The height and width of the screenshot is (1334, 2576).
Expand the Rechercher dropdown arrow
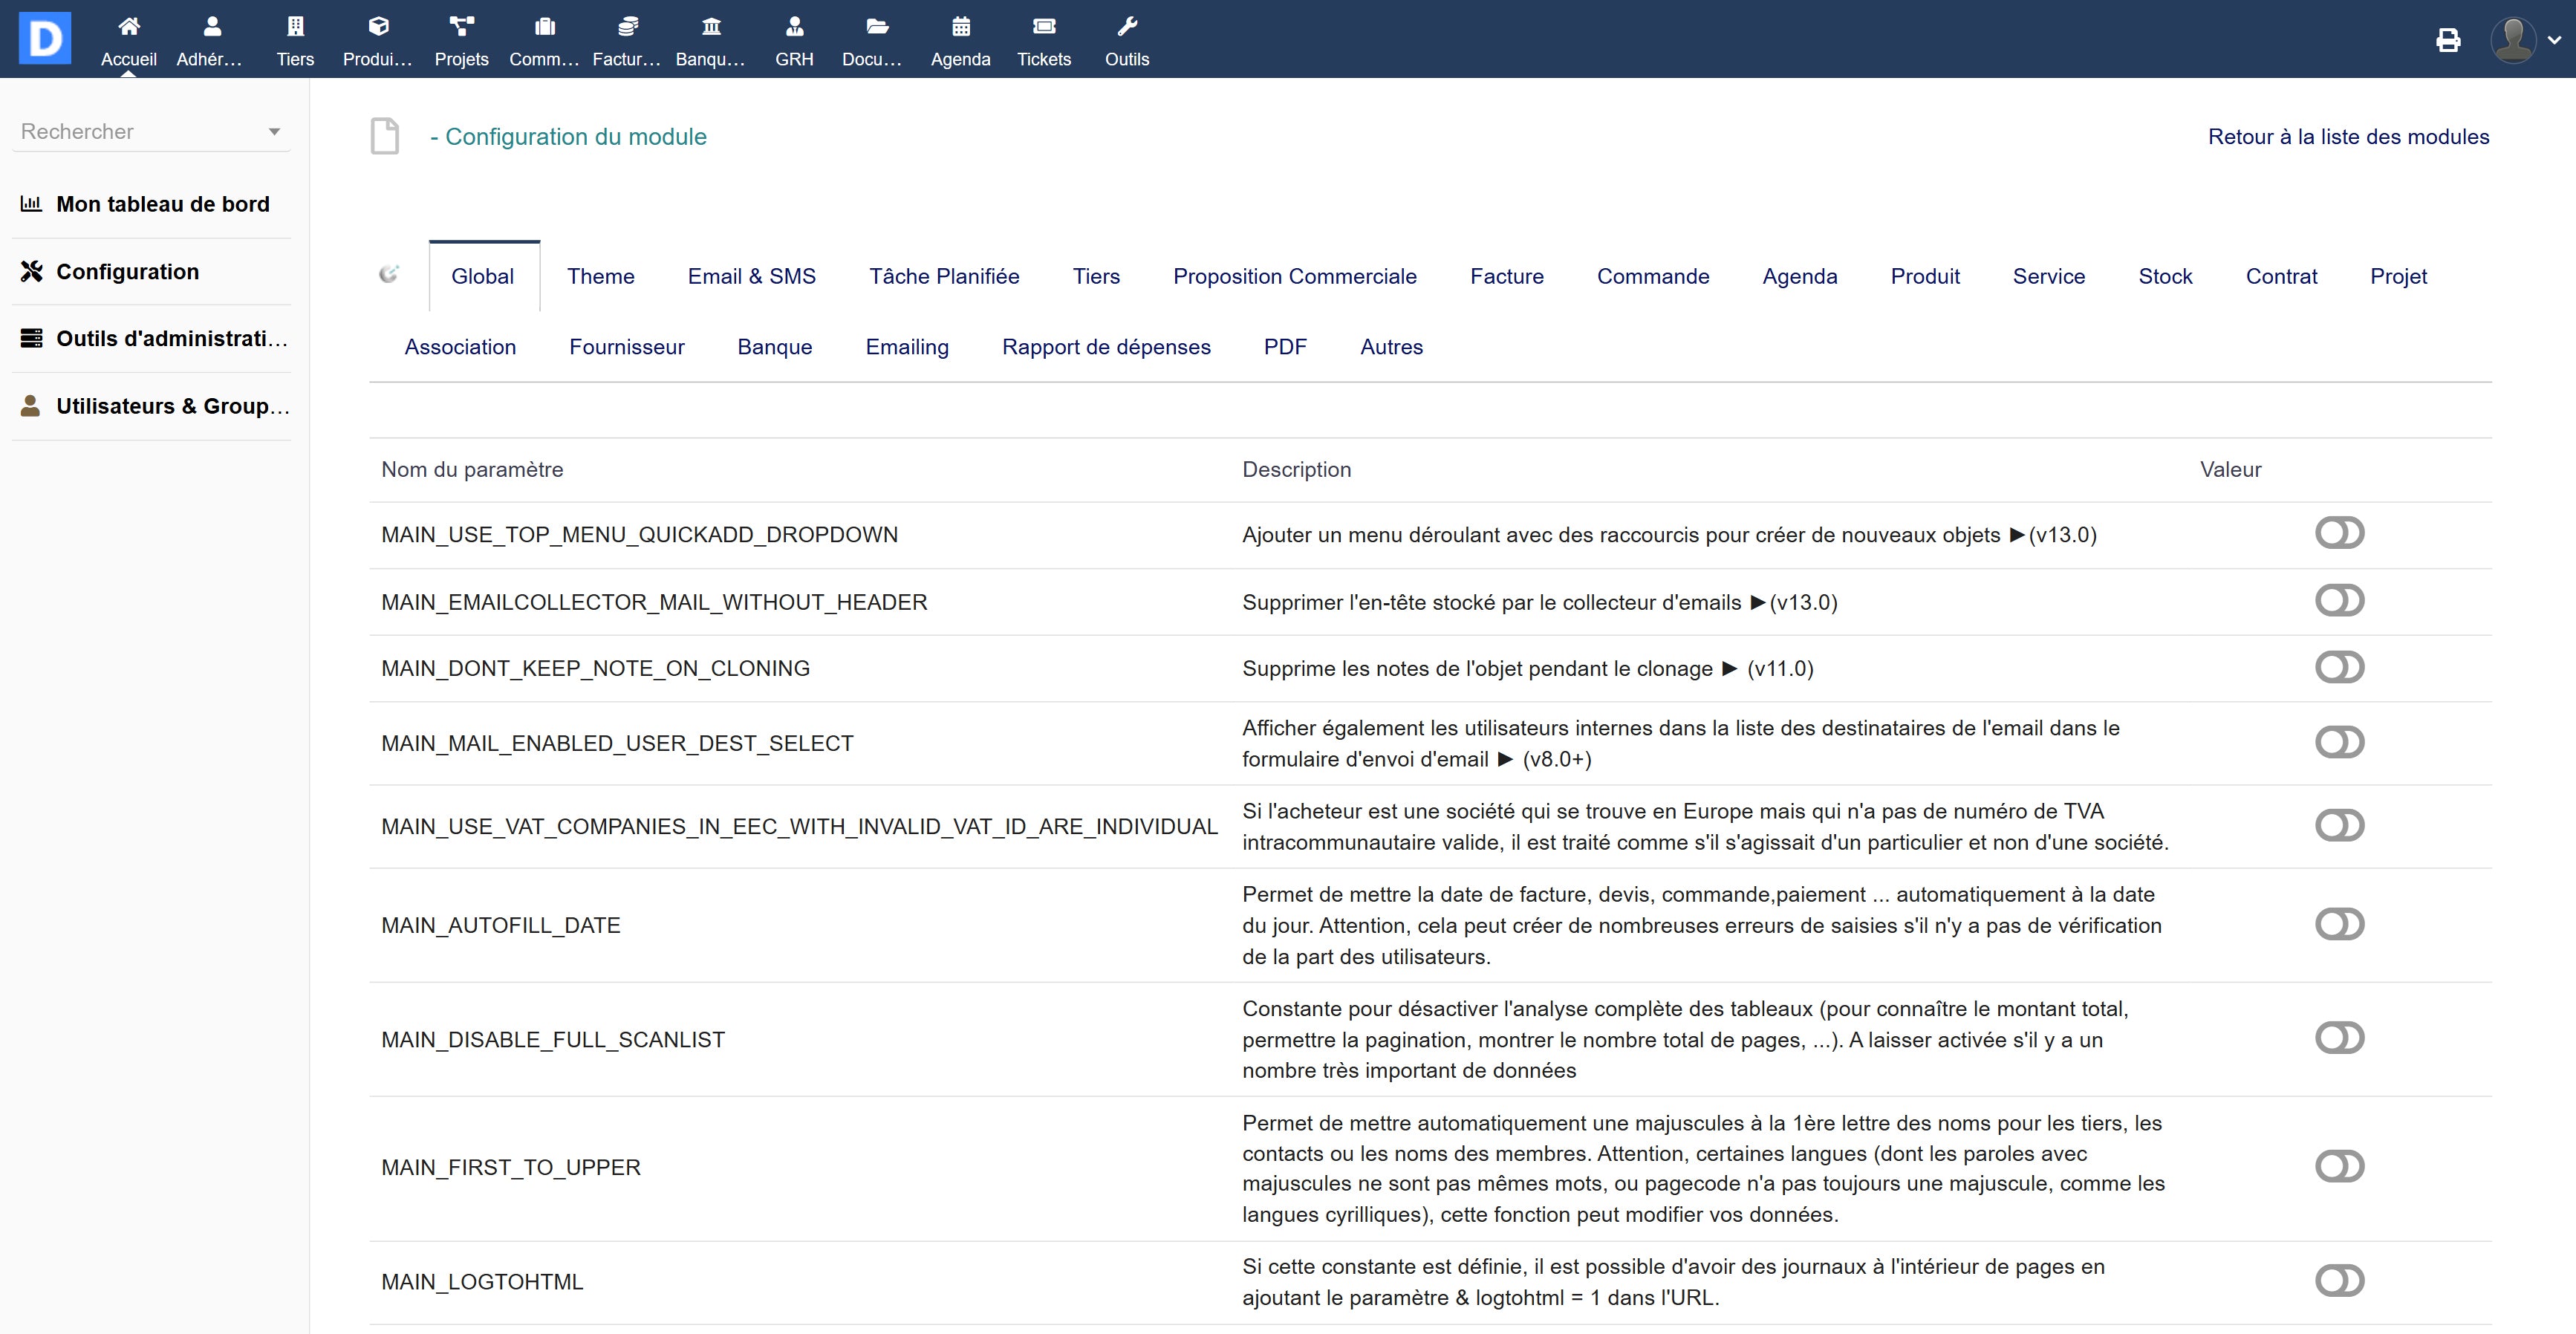tap(274, 132)
